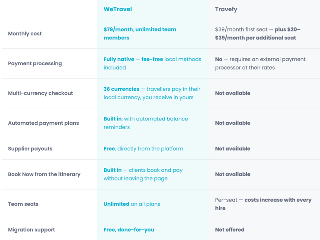Select the Supplier payouts row label

[30, 148]
